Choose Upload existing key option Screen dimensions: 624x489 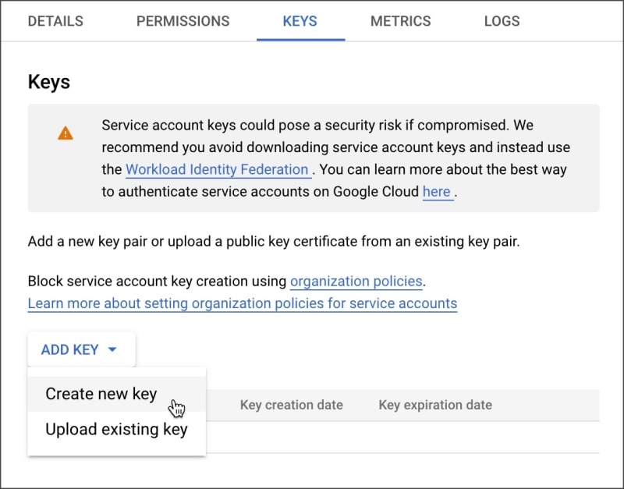116,429
